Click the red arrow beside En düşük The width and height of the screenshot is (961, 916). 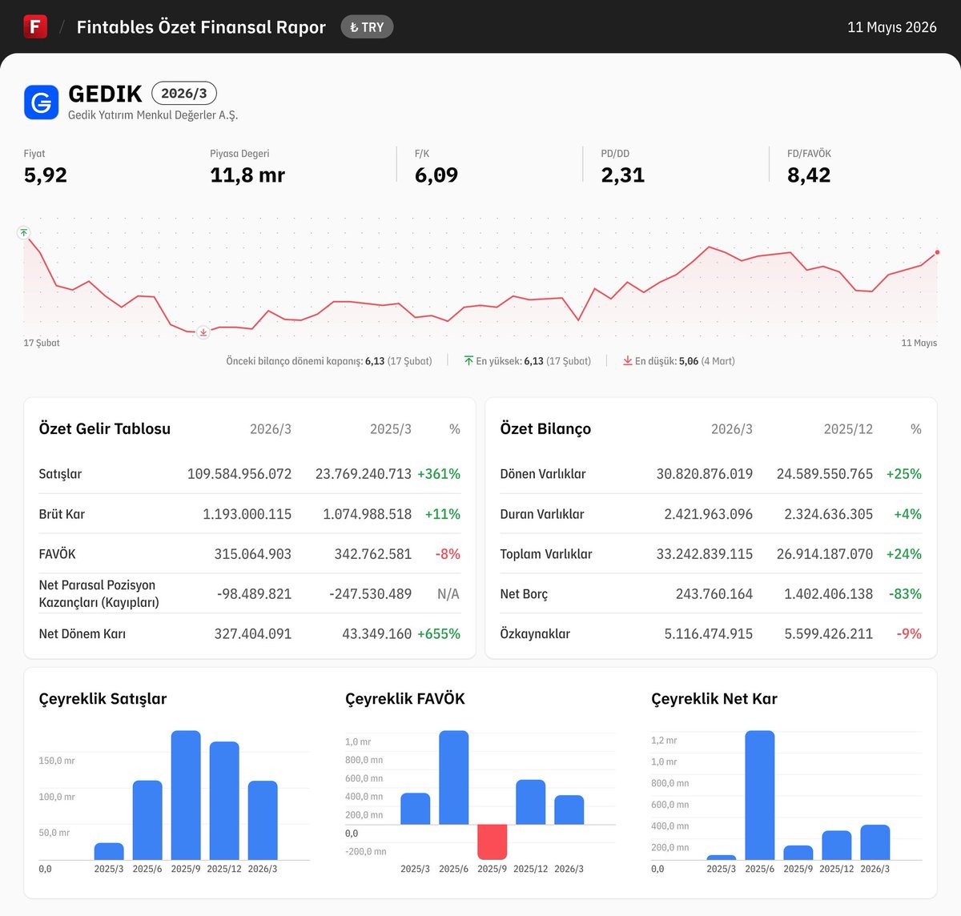point(628,361)
